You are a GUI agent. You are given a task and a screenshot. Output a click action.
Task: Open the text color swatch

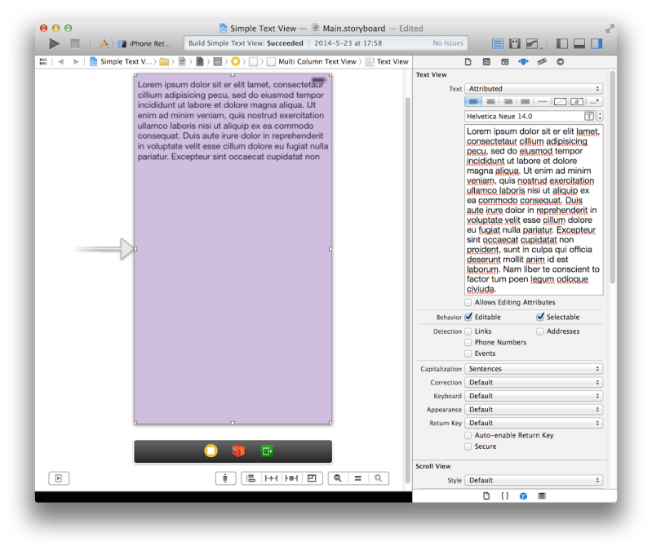pyautogui.click(x=560, y=101)
